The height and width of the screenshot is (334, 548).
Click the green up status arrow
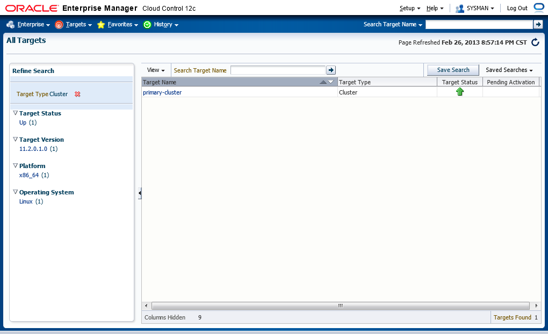pos(459,92)
